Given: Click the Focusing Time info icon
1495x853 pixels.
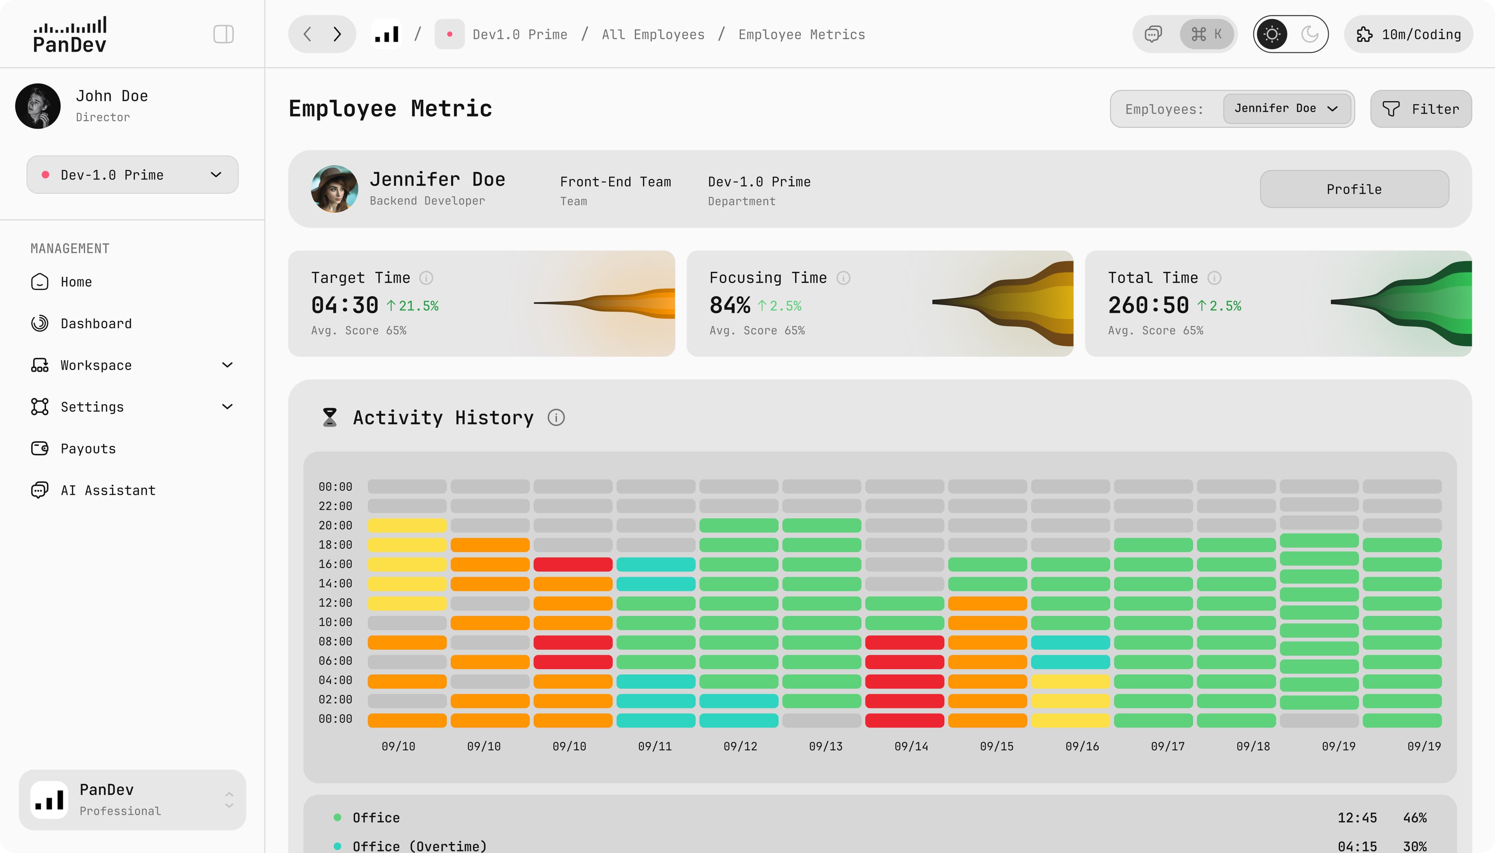Looking at the screenshot, I should tap(843, 278).
